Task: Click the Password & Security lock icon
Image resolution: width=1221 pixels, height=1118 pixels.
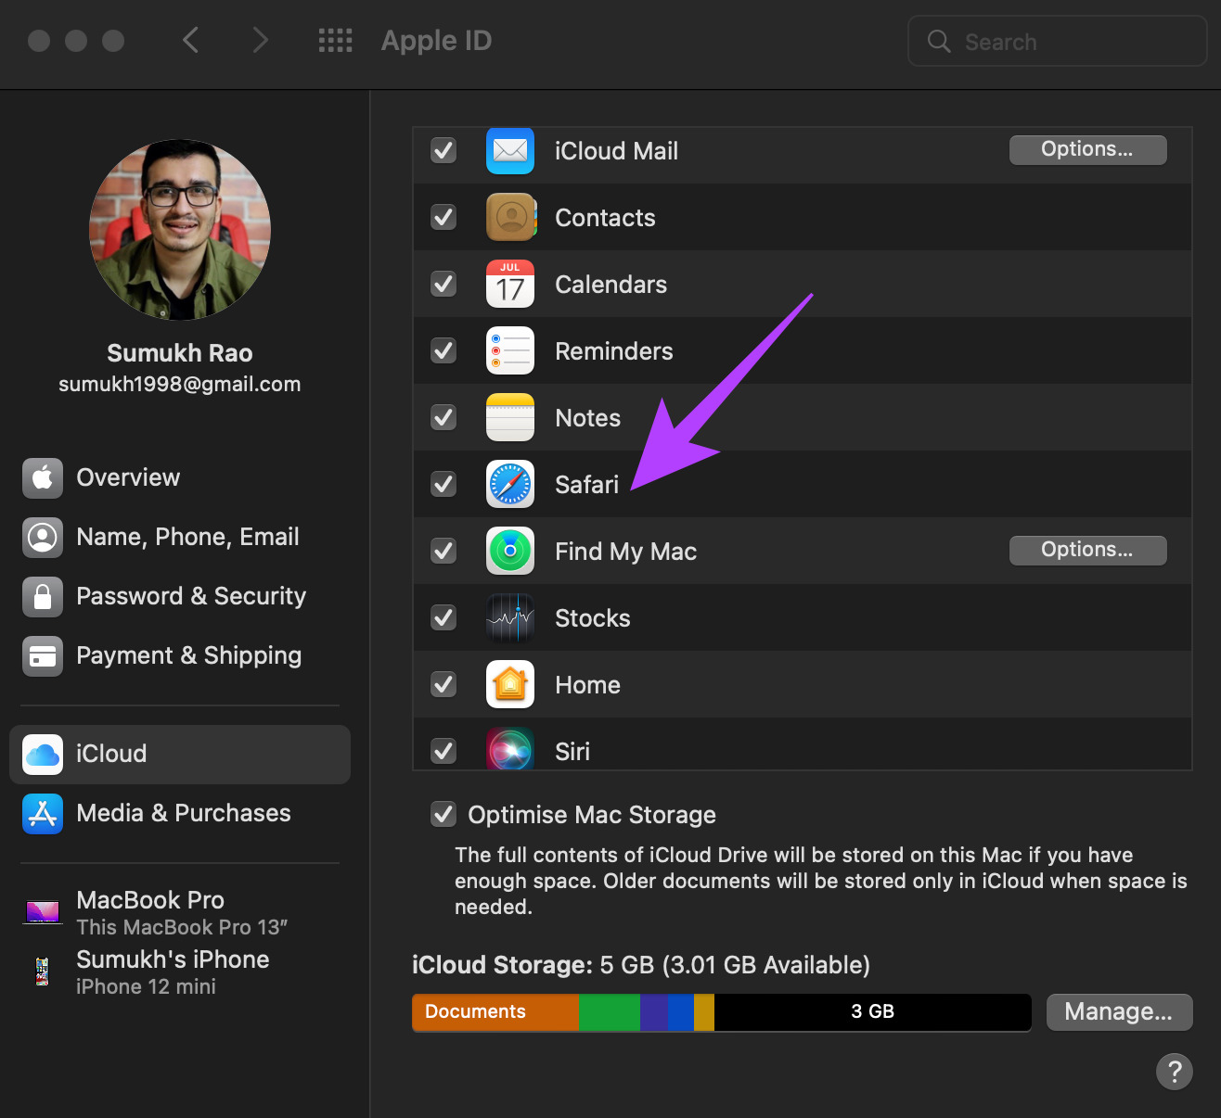Action: 43,597
